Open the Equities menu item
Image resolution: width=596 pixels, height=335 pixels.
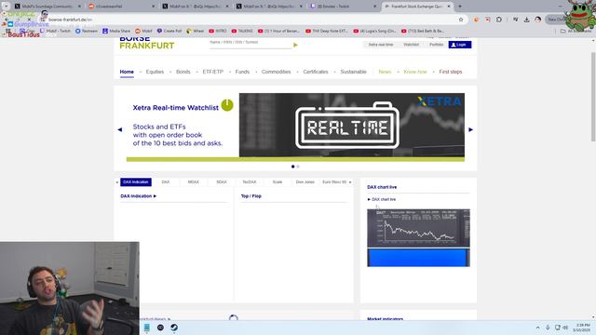pos(155,72)
